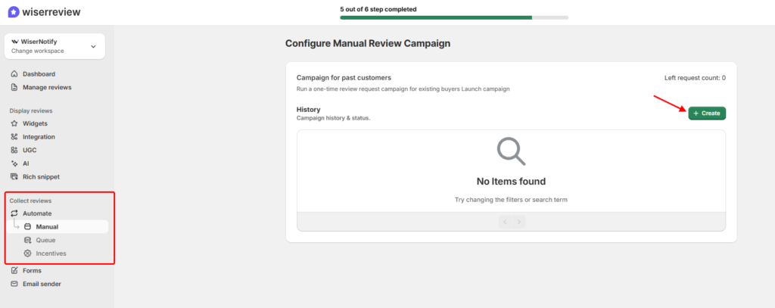Open the Manual campaign menu item

47,226
